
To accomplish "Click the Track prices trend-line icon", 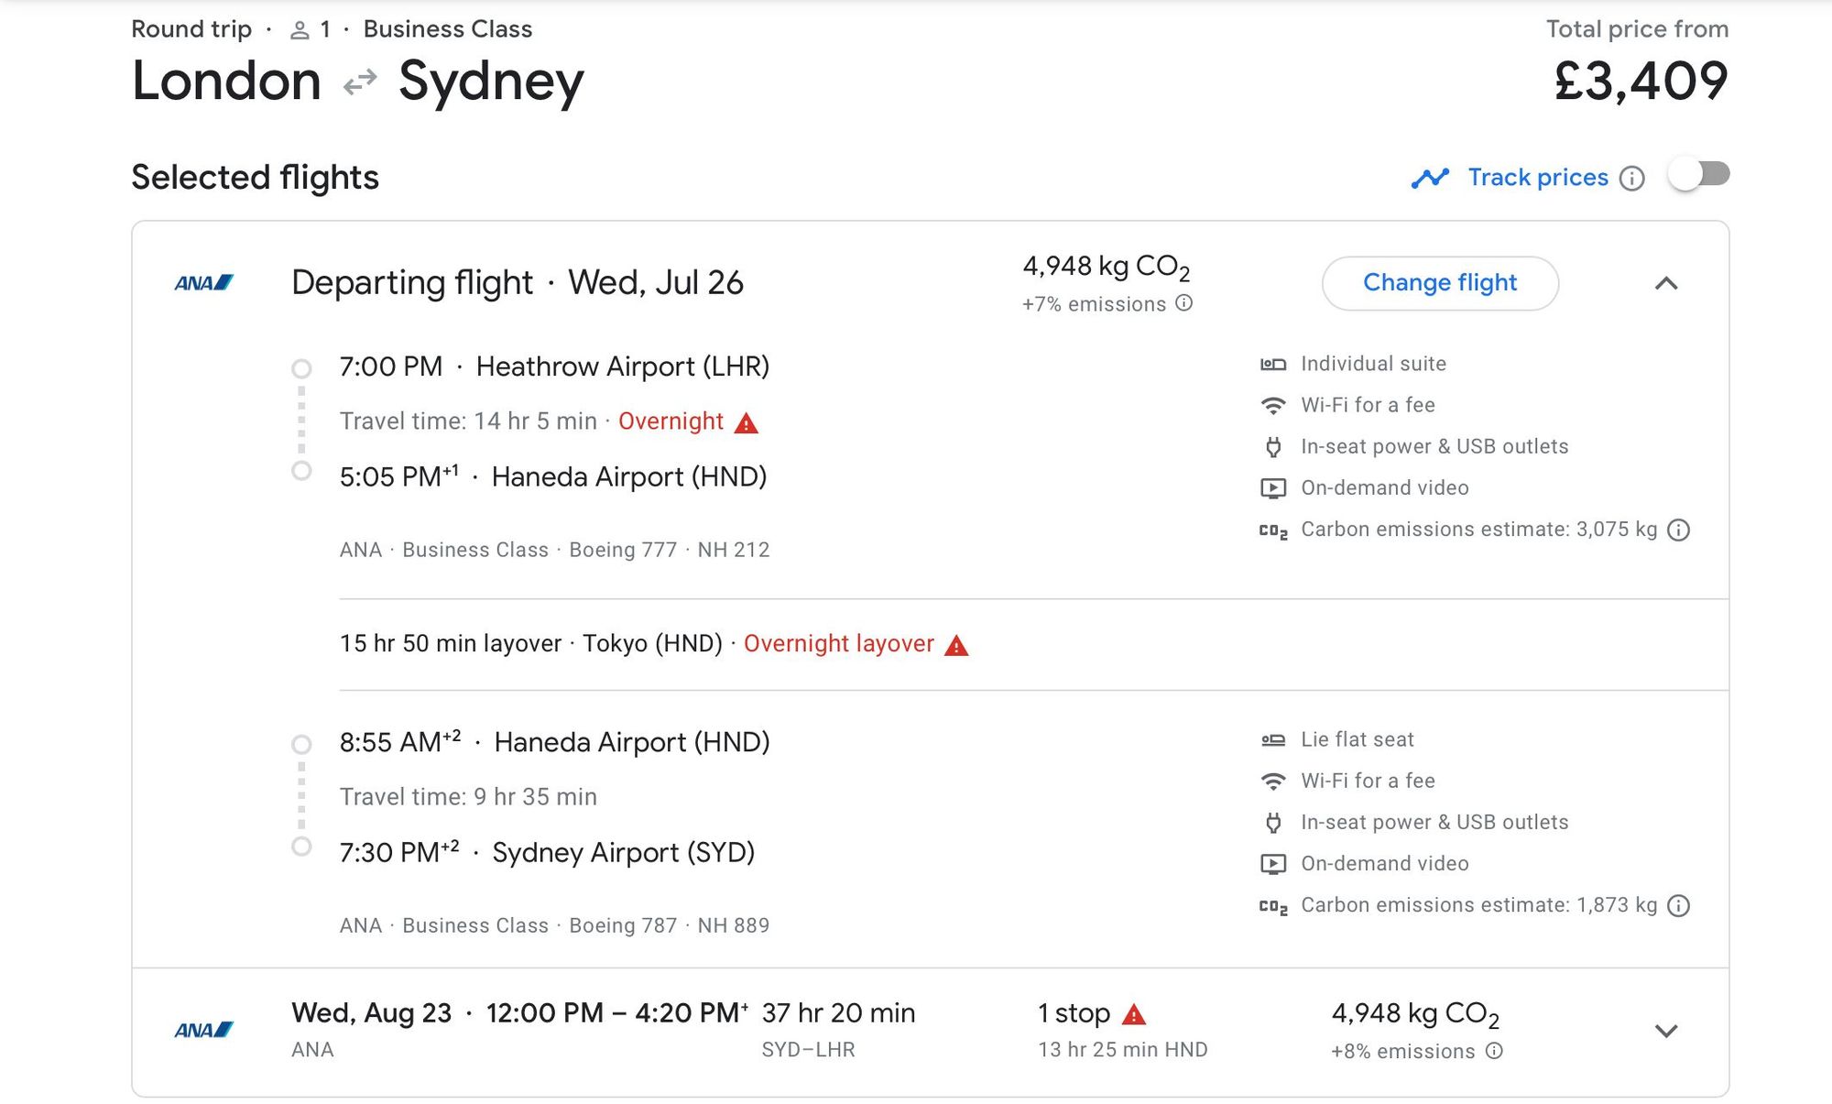I will pyautogui.click(x=1430, y=178).
